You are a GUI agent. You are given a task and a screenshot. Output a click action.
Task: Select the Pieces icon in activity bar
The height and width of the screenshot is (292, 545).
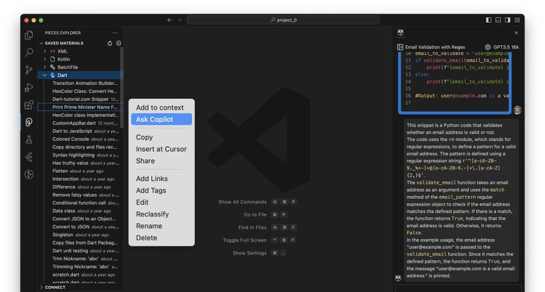tap(29, 123)
